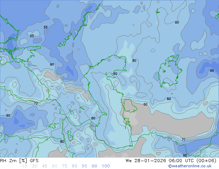Click the '(00+06)' forecast run label
The height and width of the screenshot is (169, 219).
click(207, 161)
